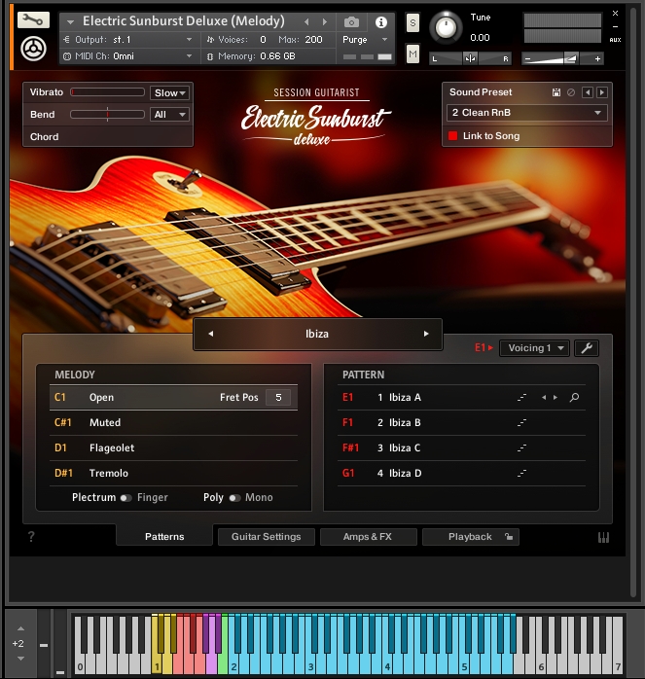Screen dimensions: 645x679
Task: Delete sound preset using the crossed circle icon
Action: (571, 92)
